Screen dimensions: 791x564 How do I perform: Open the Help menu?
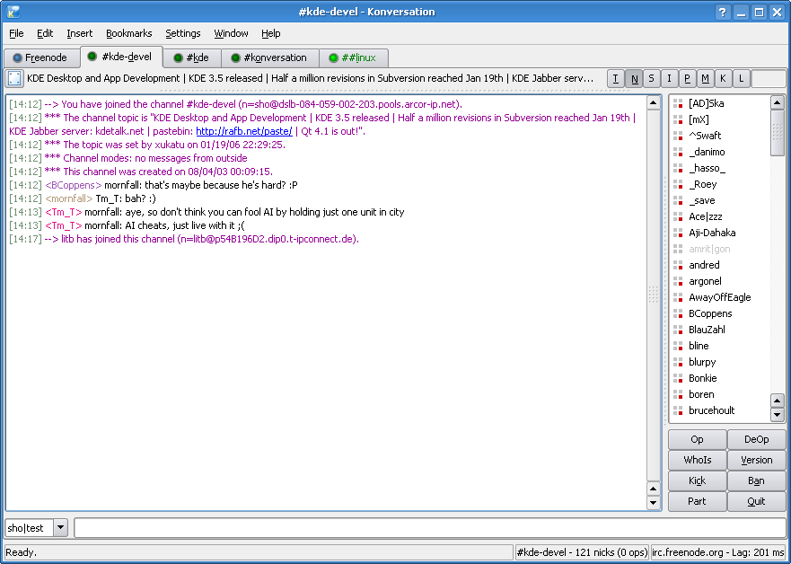click(271, 33)
